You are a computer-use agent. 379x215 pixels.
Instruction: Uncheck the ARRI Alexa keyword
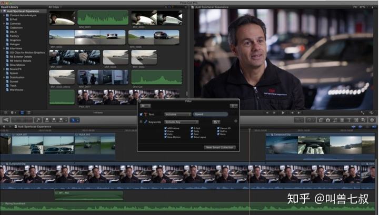[166, 128]
